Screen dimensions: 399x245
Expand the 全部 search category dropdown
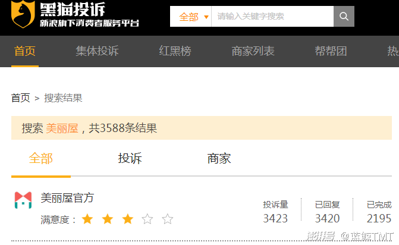(x=191, y=17)
